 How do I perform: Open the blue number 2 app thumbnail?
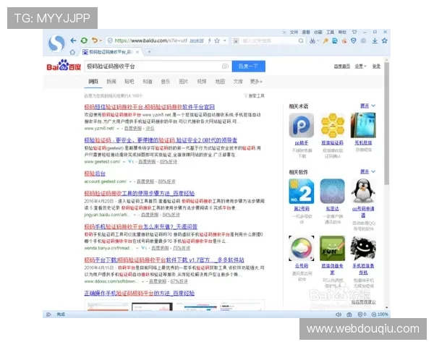[x=302, y=191]
